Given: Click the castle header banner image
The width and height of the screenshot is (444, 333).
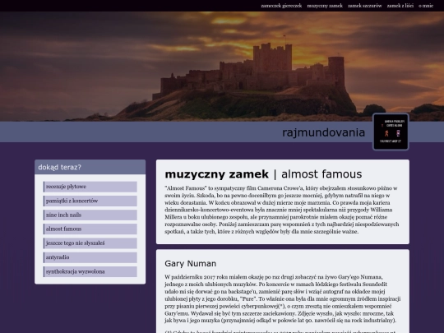Looking at the screenshot, I should (222, 67).
